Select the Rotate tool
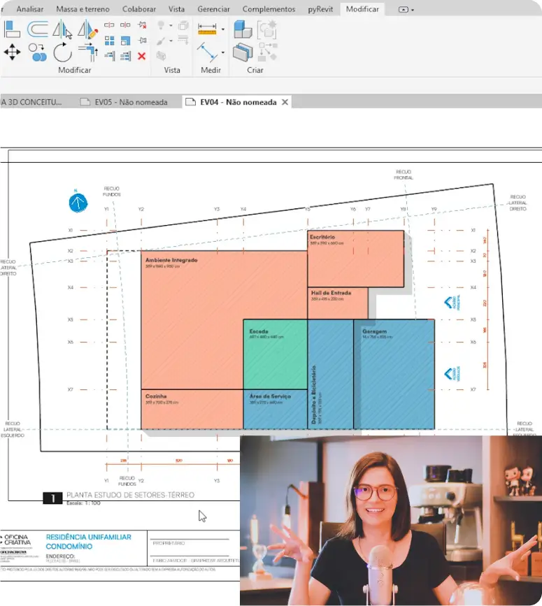The image size is (542, 606). click(63, 52)
